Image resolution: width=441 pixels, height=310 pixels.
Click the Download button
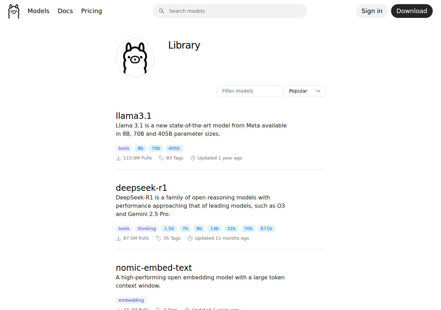(412, 11)
